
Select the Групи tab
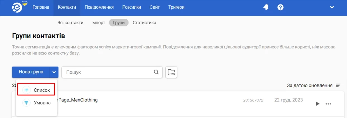tap(119, 23)
